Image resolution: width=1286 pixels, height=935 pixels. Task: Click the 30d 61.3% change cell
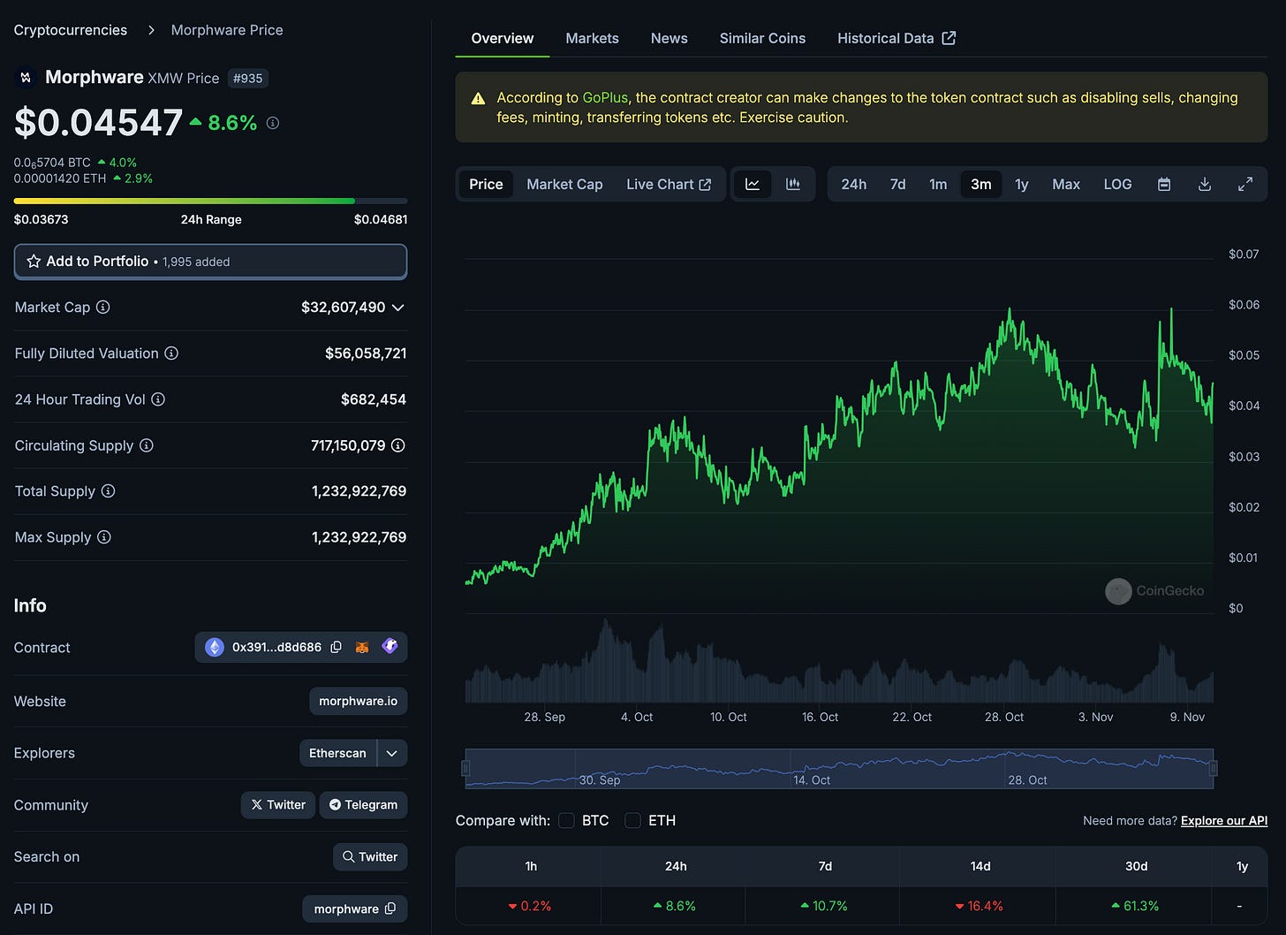[1136, 906]
